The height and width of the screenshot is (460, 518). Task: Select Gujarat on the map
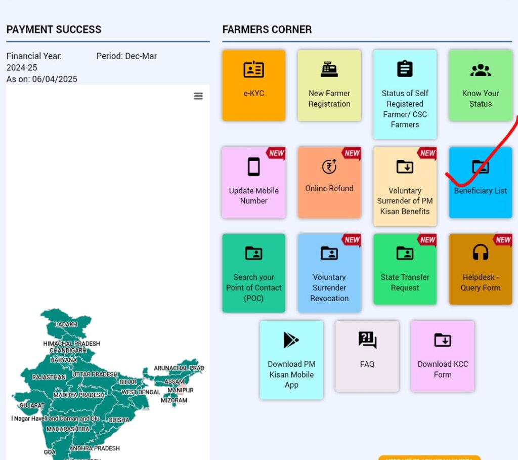32,405
